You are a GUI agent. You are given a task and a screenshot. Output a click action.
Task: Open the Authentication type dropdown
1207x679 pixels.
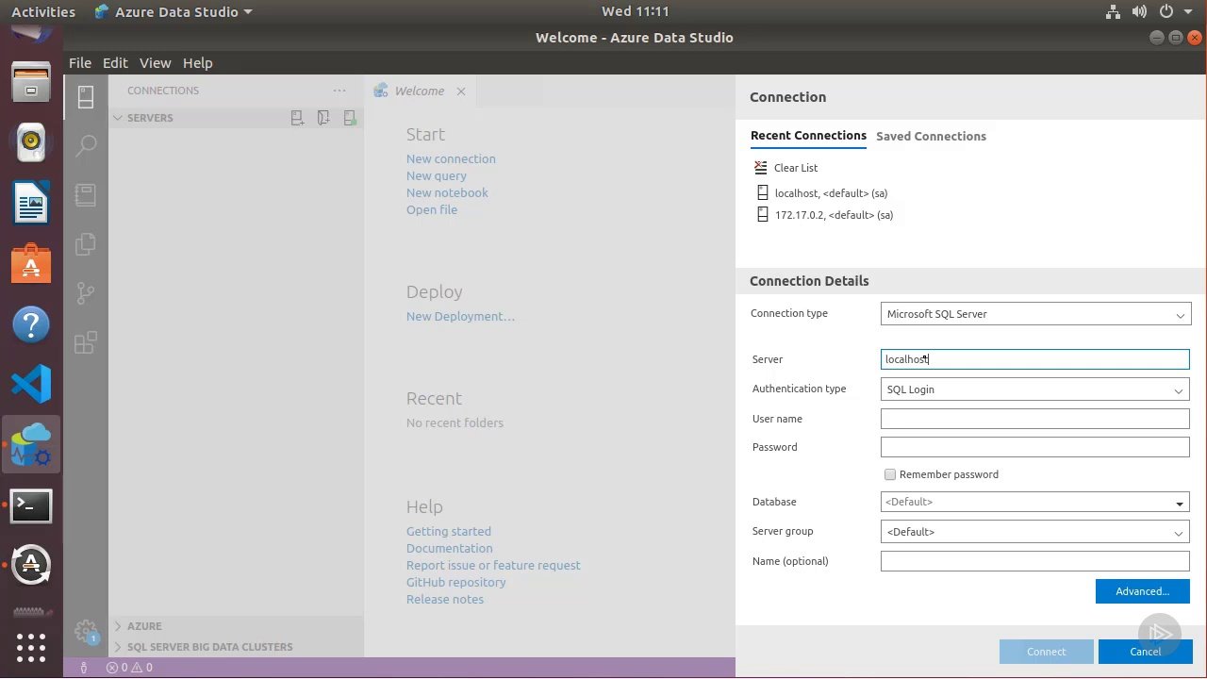click(1034, 389)
